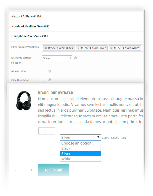This screenshot has height=196, width=153.
Task: Click the minus quantity button
Action: coord(16,170)
